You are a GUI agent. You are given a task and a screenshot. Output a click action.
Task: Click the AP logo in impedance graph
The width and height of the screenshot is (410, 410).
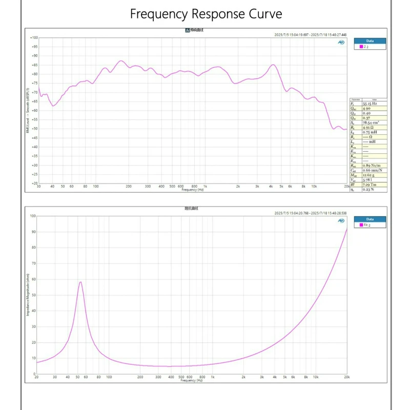tap(341, 221)
